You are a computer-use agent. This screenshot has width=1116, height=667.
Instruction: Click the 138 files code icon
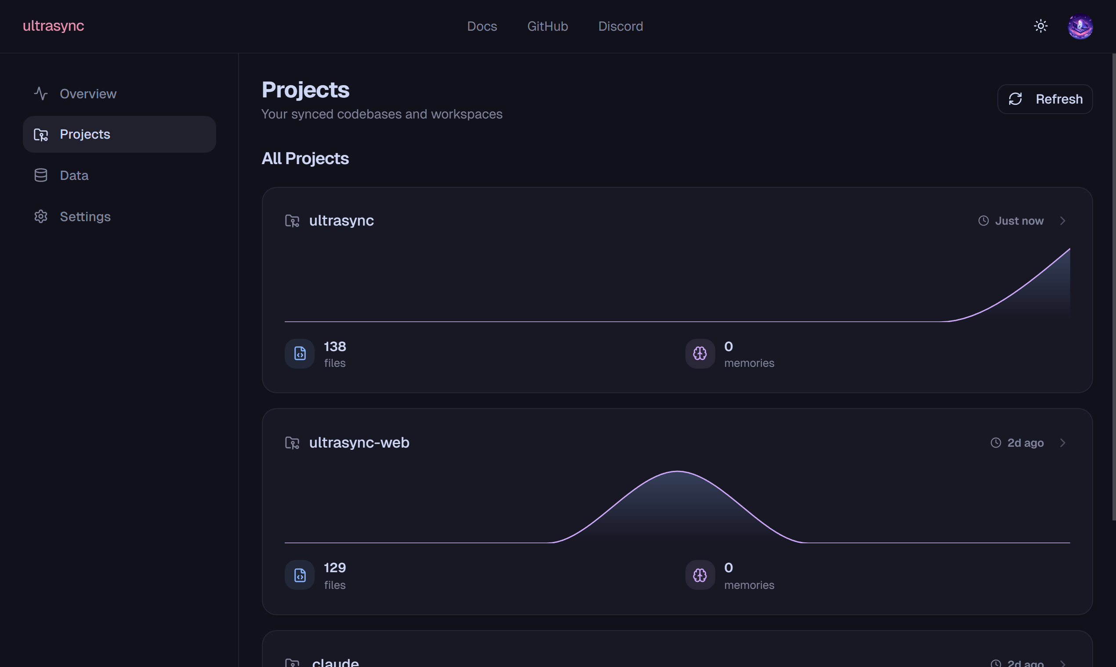click(x=300, y=353)
